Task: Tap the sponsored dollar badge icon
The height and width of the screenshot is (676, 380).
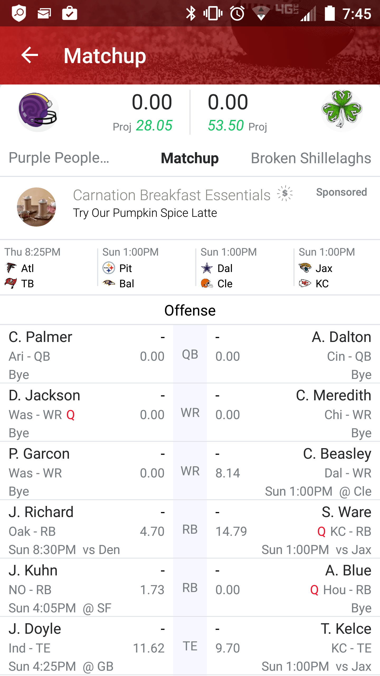Action: click(285, 193)
